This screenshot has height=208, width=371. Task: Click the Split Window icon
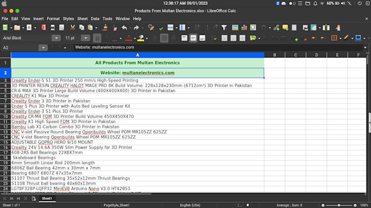coord(326,28)
